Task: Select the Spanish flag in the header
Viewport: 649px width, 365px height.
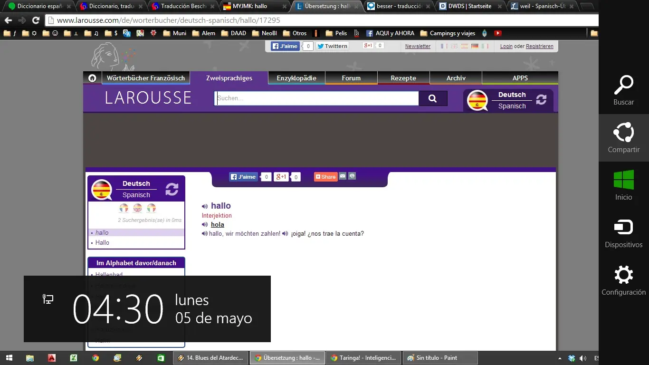Action: (464, 46)
